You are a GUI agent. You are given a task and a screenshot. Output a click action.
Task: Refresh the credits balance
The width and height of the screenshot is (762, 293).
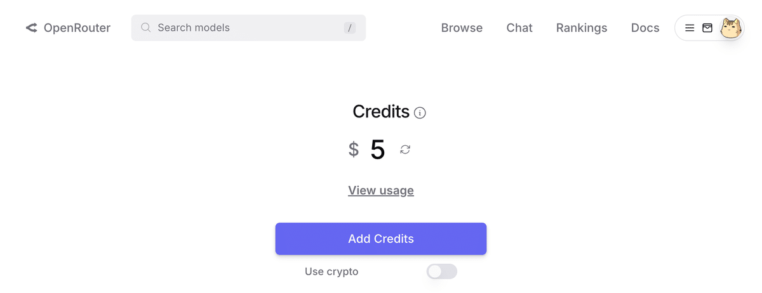click(405, 150)
